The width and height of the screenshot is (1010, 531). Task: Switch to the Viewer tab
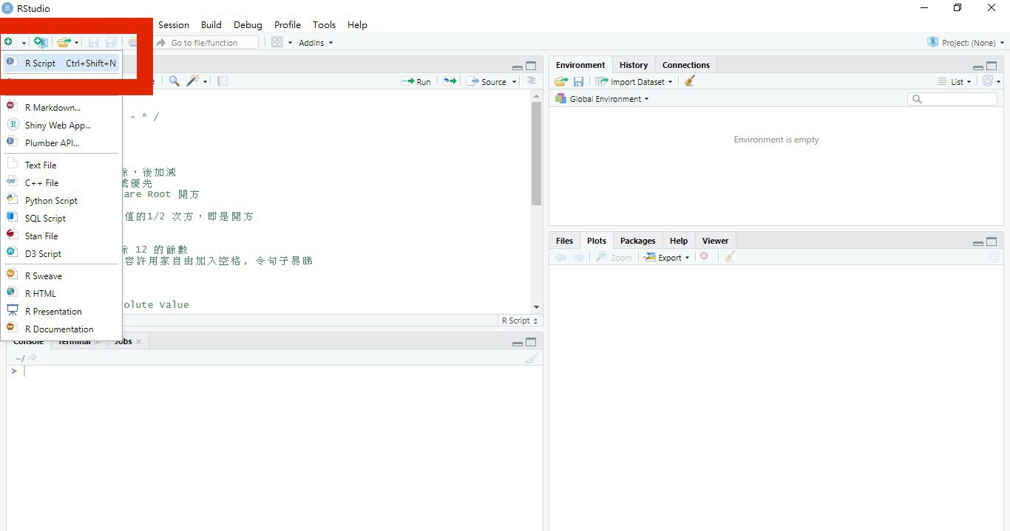(x=715, y=241)
